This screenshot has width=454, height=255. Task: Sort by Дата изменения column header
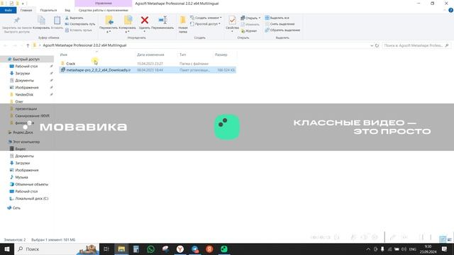(x=150, y=55)
